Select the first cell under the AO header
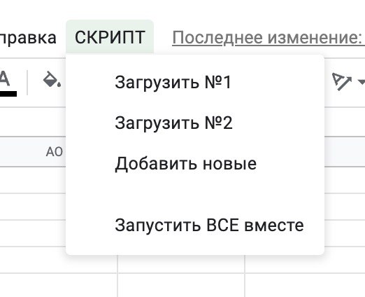 (x=33, y=180)
